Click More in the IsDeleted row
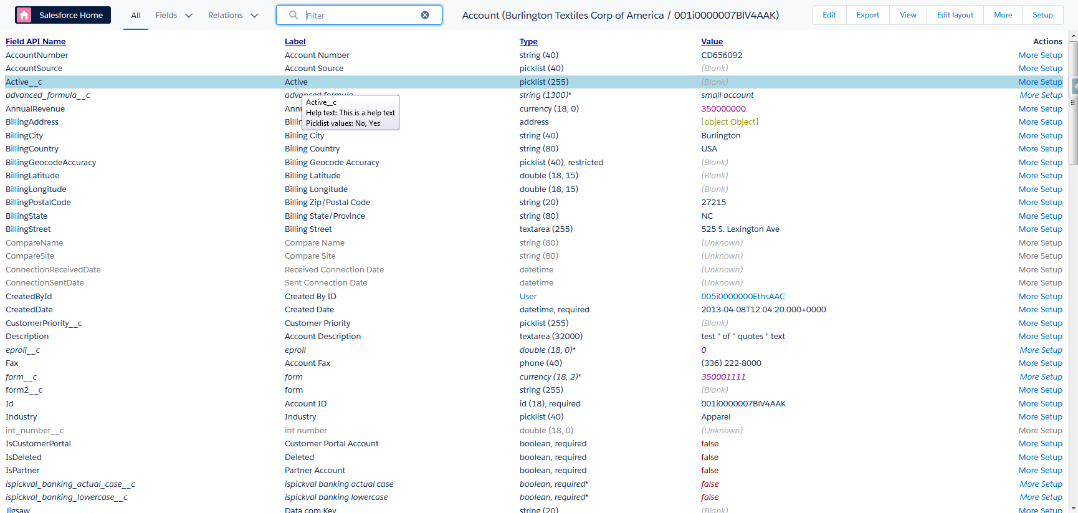This screenshot has height=513, width=1078. 1028,458
